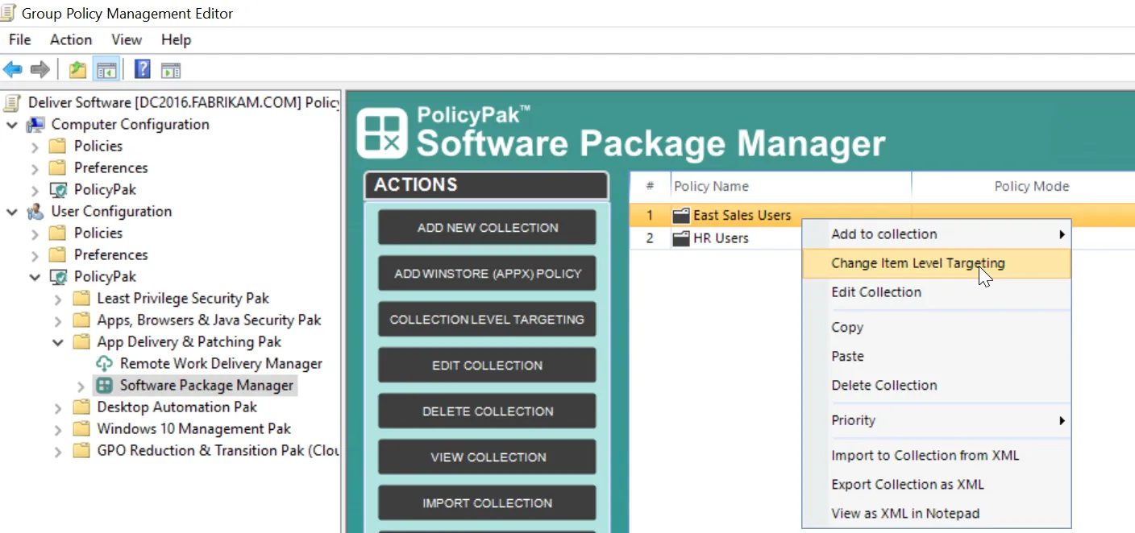This screenshot has width=1135, height=533.
Task: Collapse the User Configuration node
Action: point(12,212)
